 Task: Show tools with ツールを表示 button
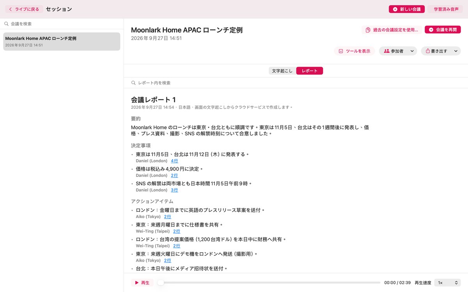(x=355, y=51)
